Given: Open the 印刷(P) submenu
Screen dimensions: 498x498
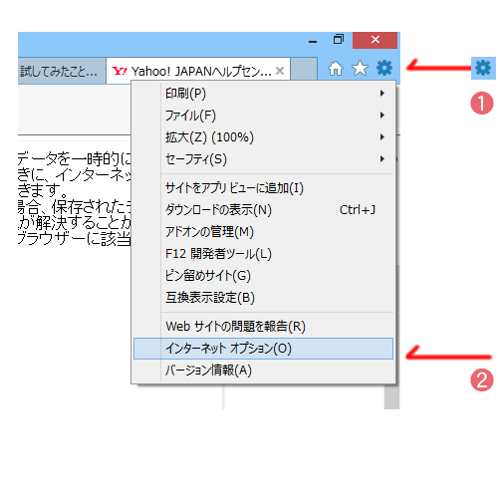Looking at the screenshot, I should tap(263, 94).
